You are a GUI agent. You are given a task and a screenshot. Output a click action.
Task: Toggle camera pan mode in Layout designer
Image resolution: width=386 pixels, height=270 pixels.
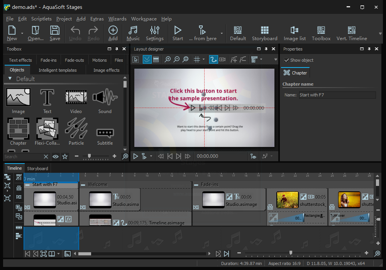click(222, 59)
